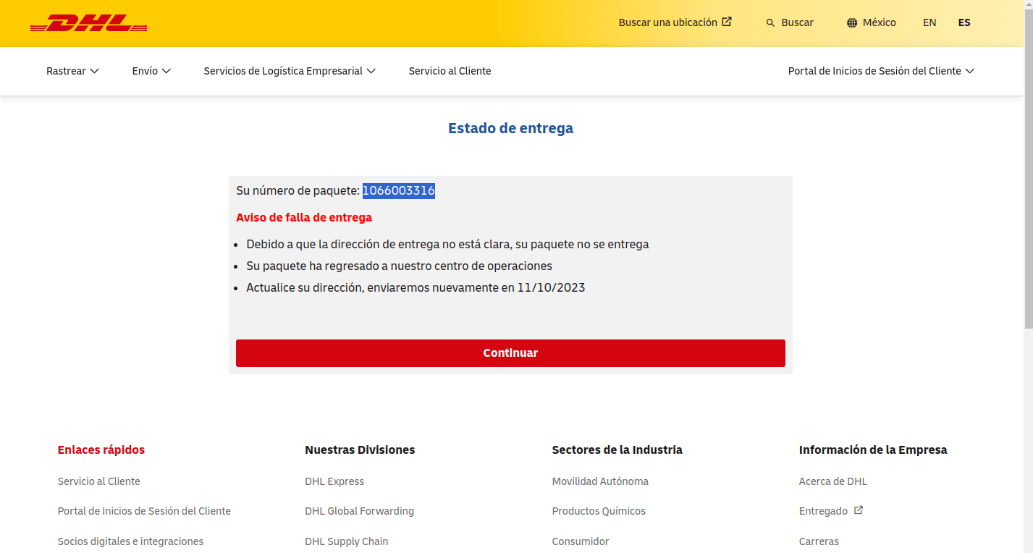Select ES language option
Viewport: 1033px width, 553px height.
coord(964,22)
